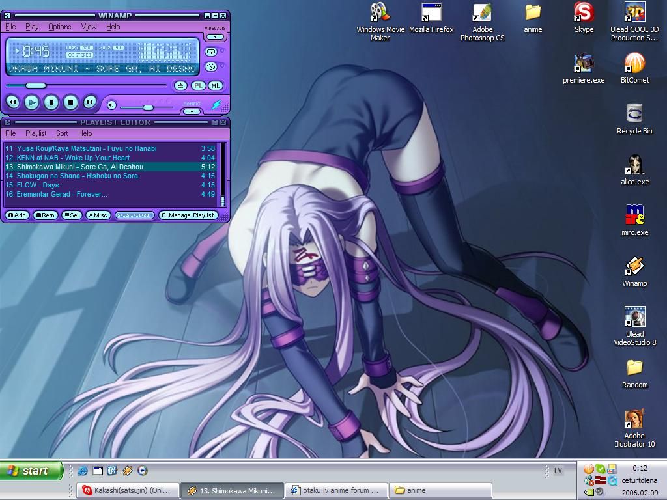Select track 13 Sore Ga, Ai Deshou
This screenshot has height=500, width=667.
click(110, 167)
